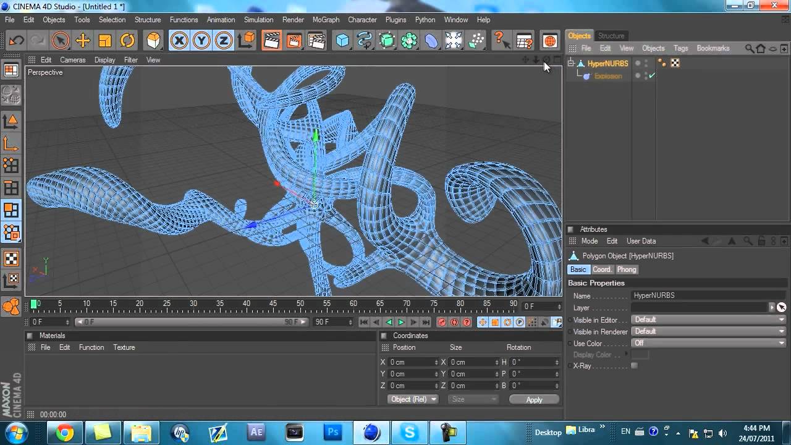
Task: Select Polygons mode in left palette
Action: (x=11, y=210)
